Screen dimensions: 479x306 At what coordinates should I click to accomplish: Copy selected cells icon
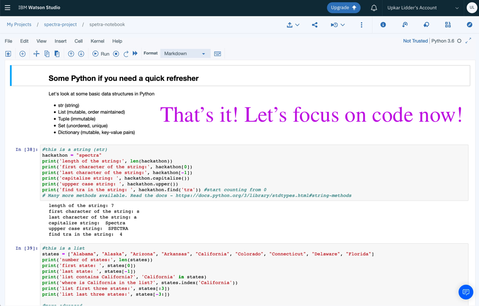click(x=47, y=54)
